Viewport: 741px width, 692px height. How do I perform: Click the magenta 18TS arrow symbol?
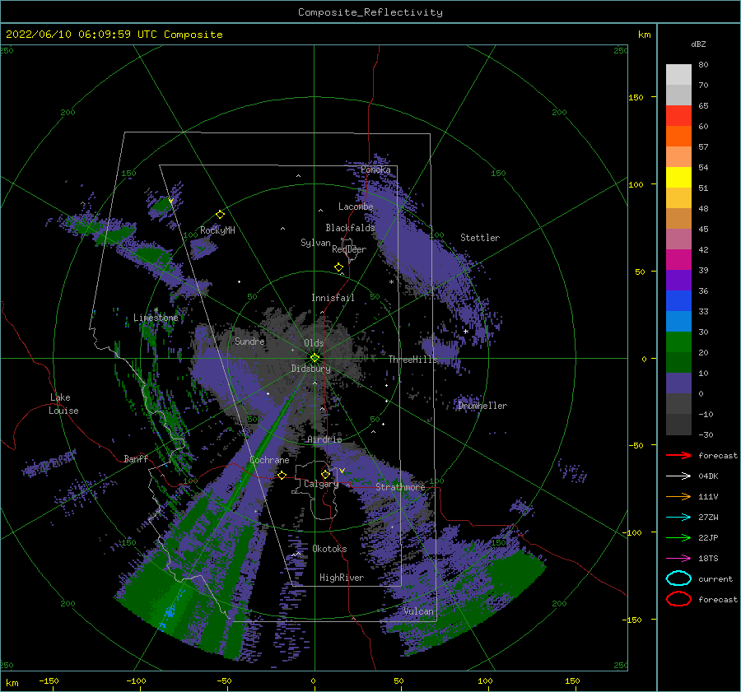[x=678, y=559]
